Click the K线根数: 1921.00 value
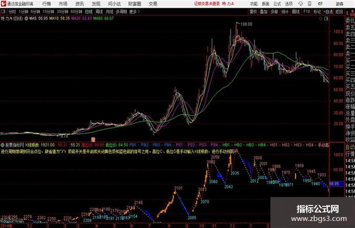 [x=40, y=145]
